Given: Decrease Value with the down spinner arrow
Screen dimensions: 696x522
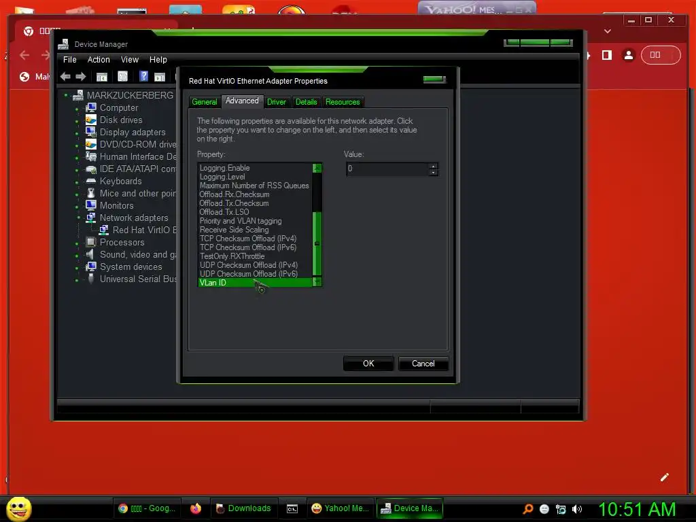Looking at the screenshot, I should click(x=433, y=172).
